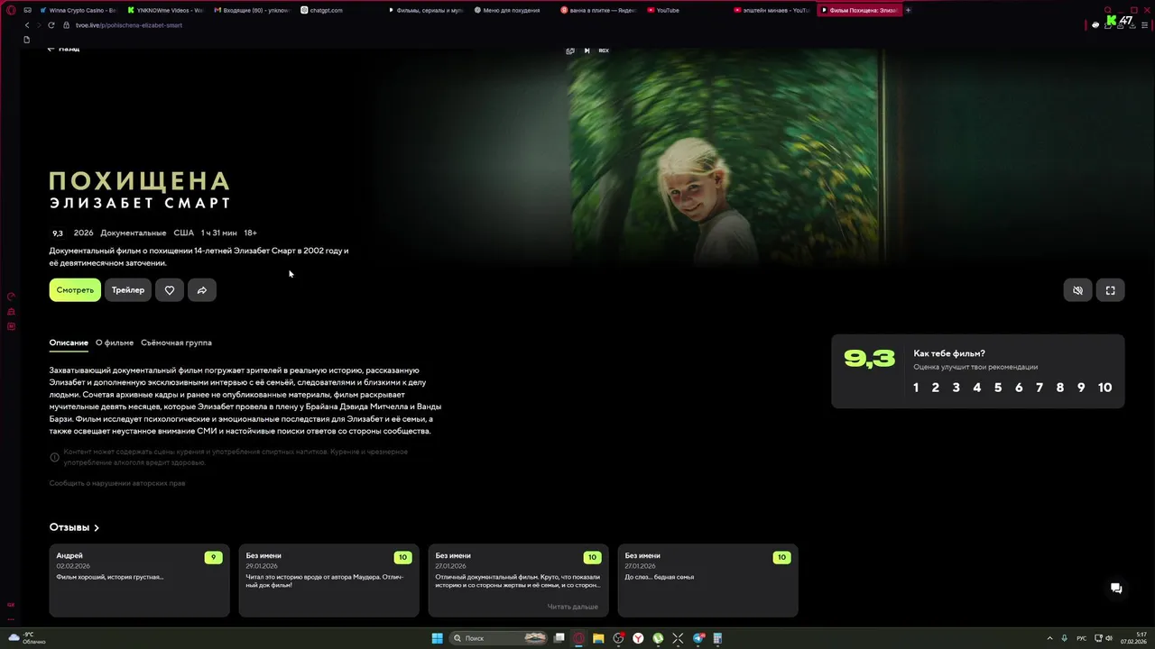Viewport: 1155px width, 649px height.
Task: Open a new browser tab
Action: 908,10
